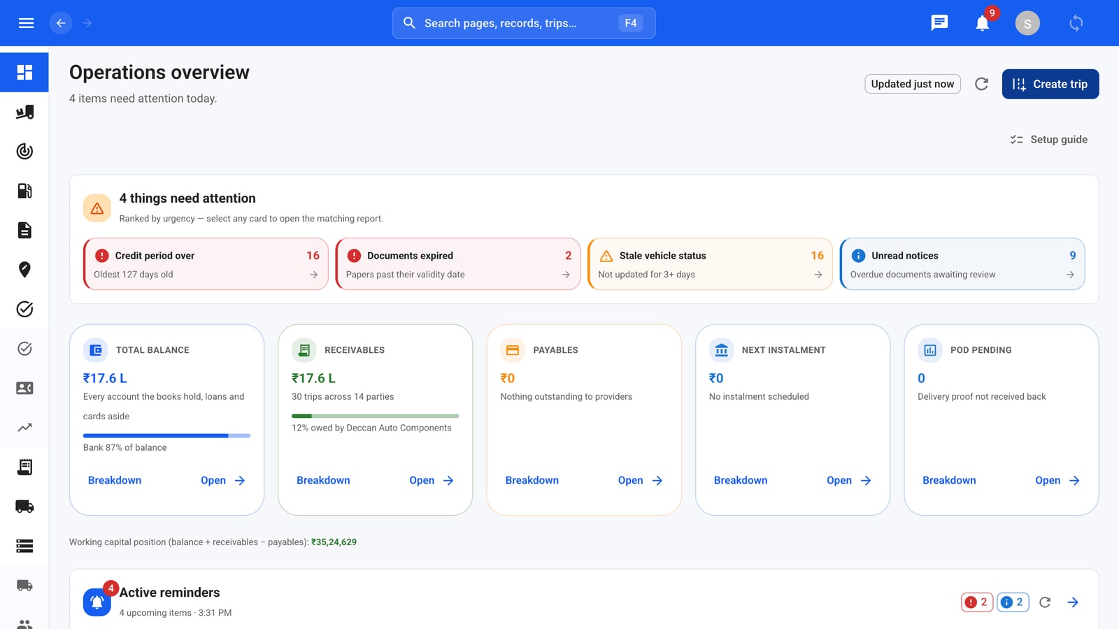Screen dimensions: 1119x629
Task: Click the sync icon in top bar
Action: pyautogui.click(x=1076, y=23)
